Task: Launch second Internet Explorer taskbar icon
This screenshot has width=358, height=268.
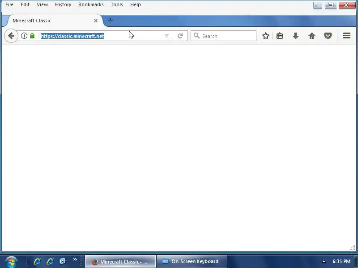Action: pyautogui.click(x=50, y=261)
